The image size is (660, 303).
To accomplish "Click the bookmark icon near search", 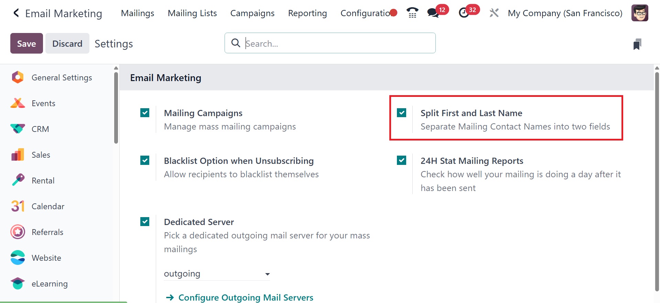I will 637,44.
